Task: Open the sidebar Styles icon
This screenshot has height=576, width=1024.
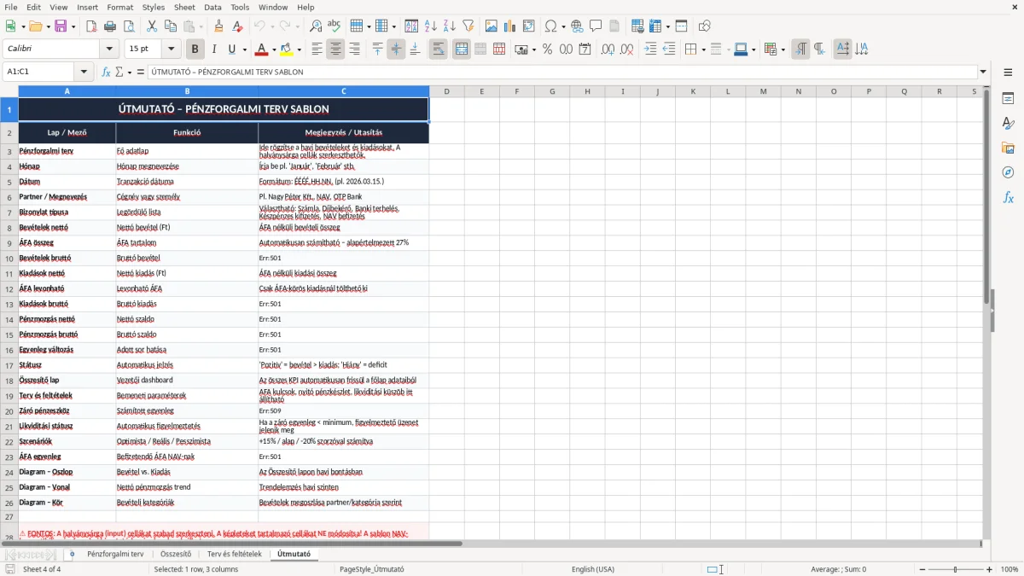Action: (1008, 123)
